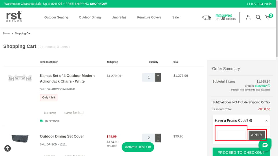The image size is (278, 156).
Task: Increase quantity for Kamas Adirondack Chairs
Action: pyautogui.click(x=158, y=75)
